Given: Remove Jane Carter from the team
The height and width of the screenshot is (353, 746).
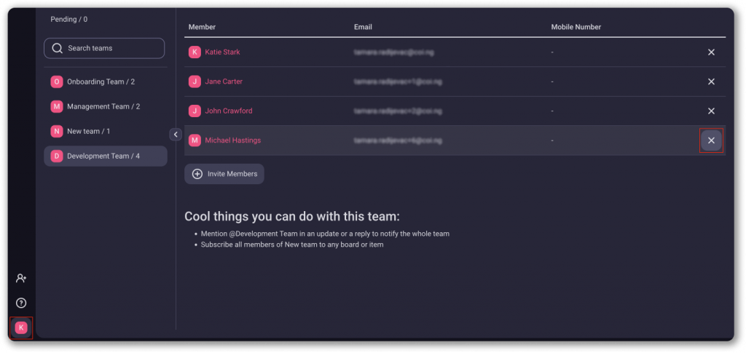Looking at the screenshot, I should tap(711, 82).
